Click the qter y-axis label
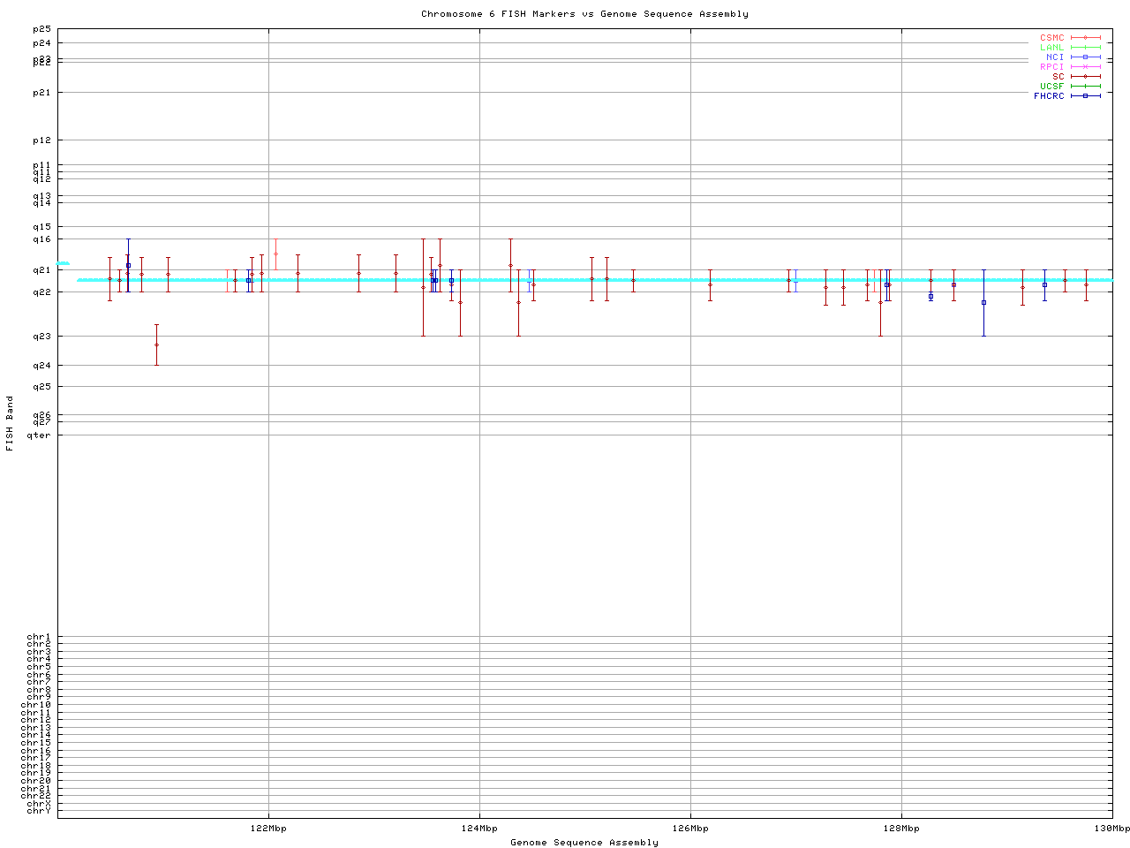This screenshot has height=848, width=1130. [39, 435]
